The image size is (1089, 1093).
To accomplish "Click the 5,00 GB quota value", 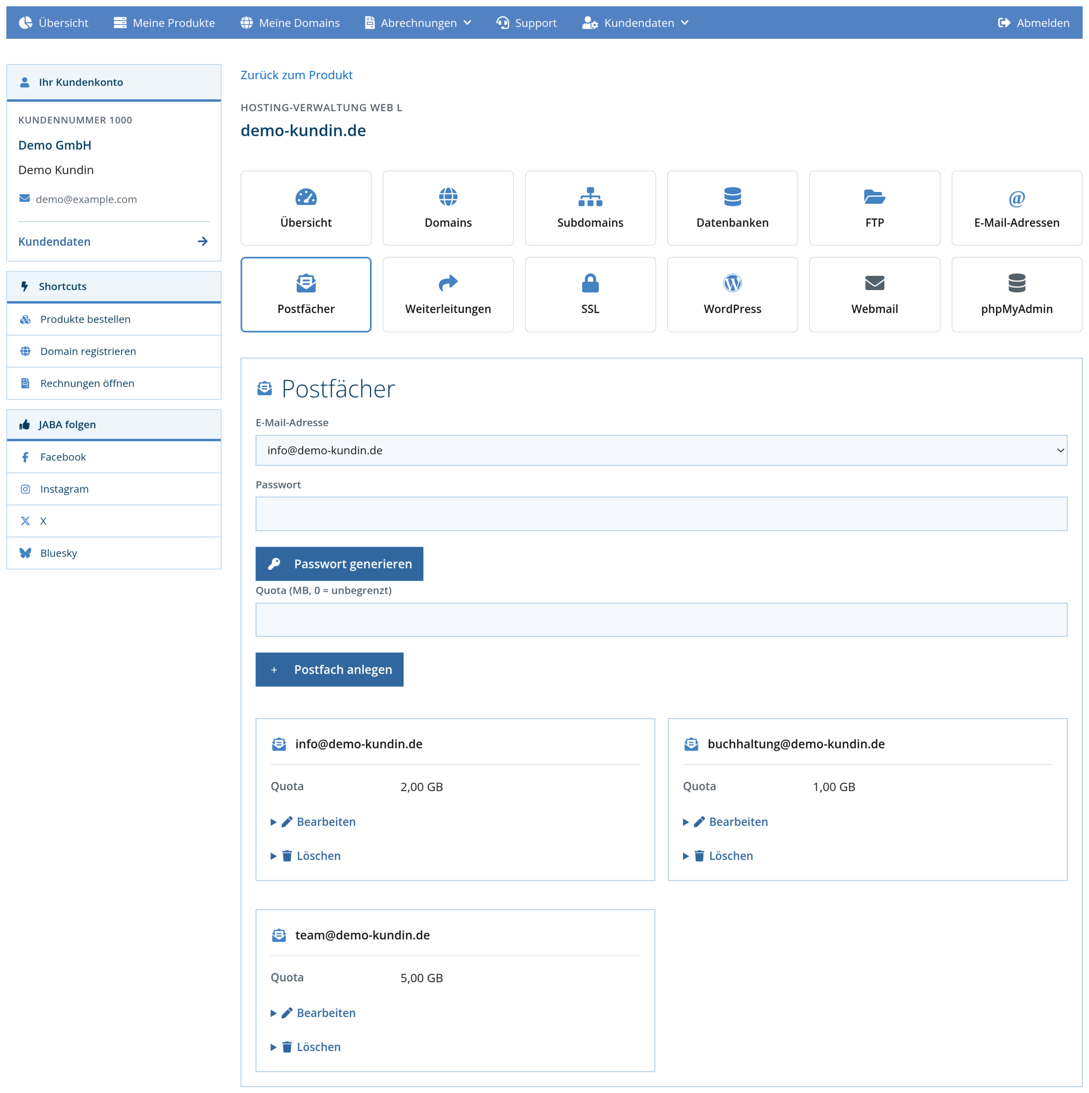I will pos(422,978).
